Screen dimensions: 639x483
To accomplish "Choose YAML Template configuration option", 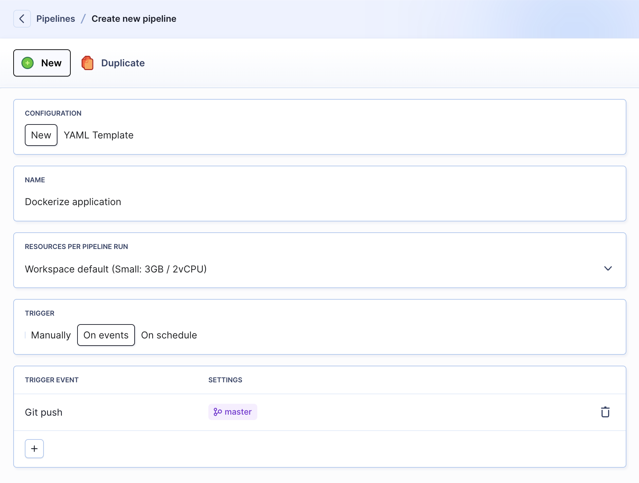I will pyautogui.click(x=99, y=135).
